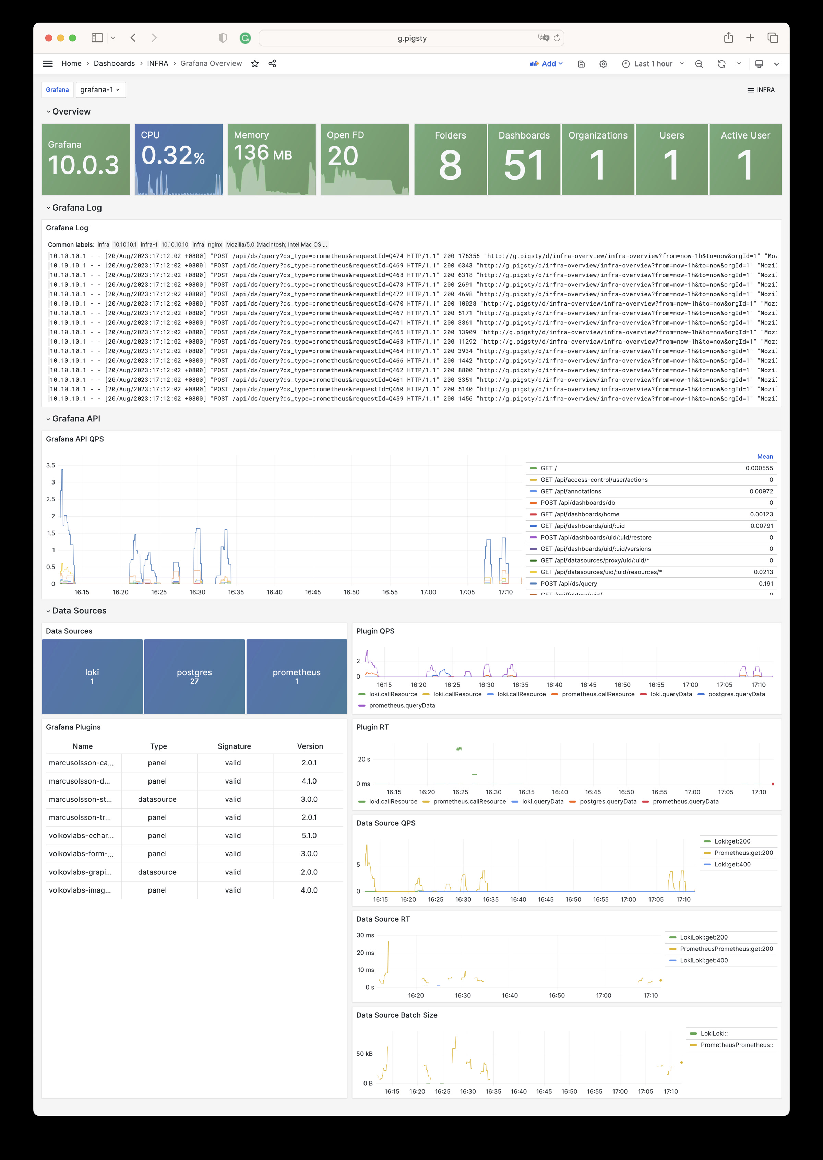Screen dimensions: 823x1160
Task: Open the Dashboards breadcrumb item
Action: [x=114, y=63]
